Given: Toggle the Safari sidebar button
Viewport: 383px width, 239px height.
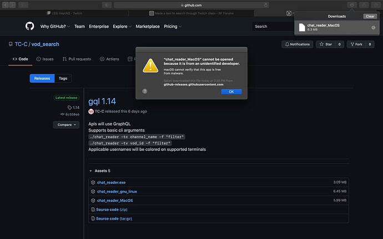Looking at the screenshot, I should (x=23, y=5).
